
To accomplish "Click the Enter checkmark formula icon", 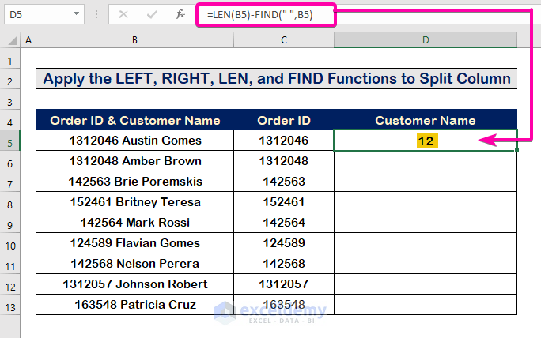I will 153,14.
